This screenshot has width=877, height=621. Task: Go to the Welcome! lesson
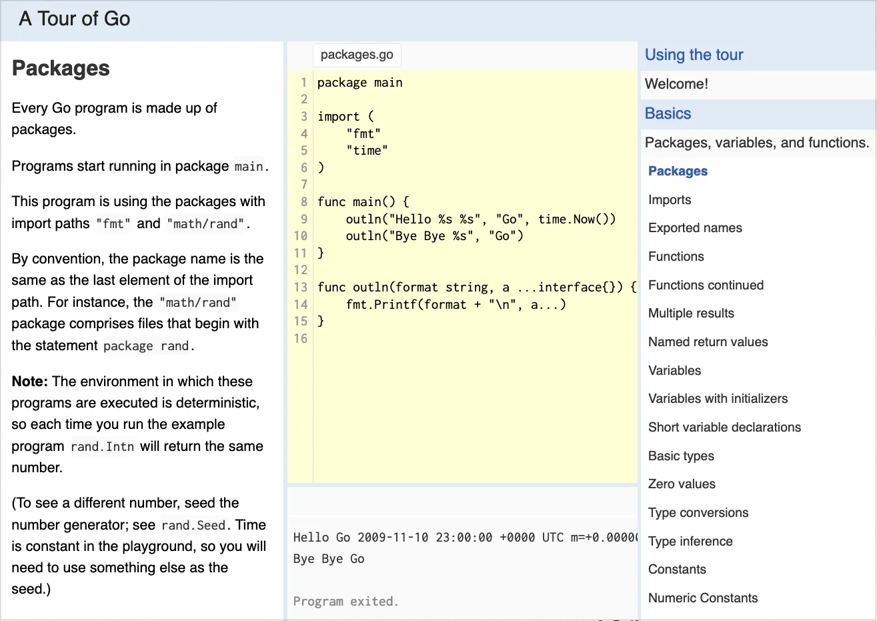tap(676, 84)
